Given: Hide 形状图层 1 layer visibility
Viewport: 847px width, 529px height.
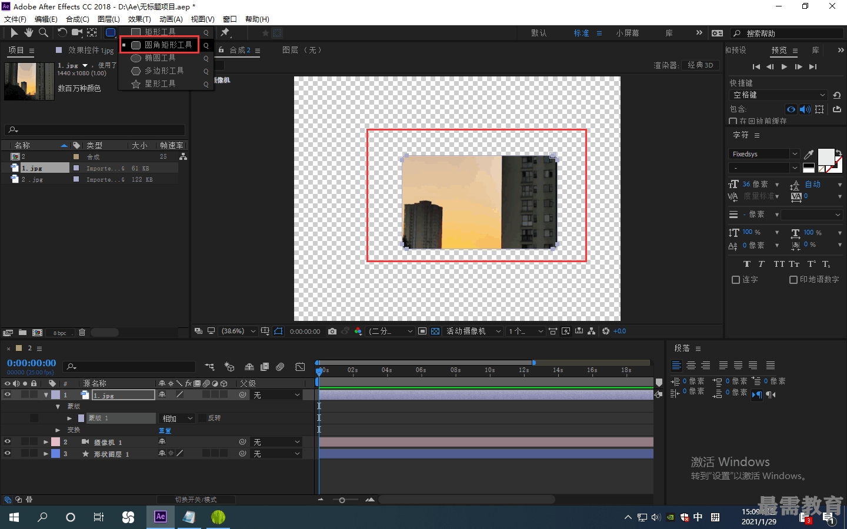Looking at the screenshot, I should 8,454.
